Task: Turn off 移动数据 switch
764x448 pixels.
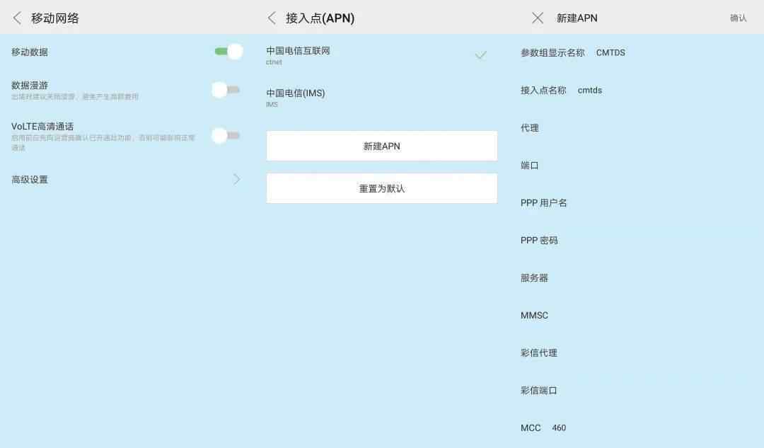Action: 228,52
